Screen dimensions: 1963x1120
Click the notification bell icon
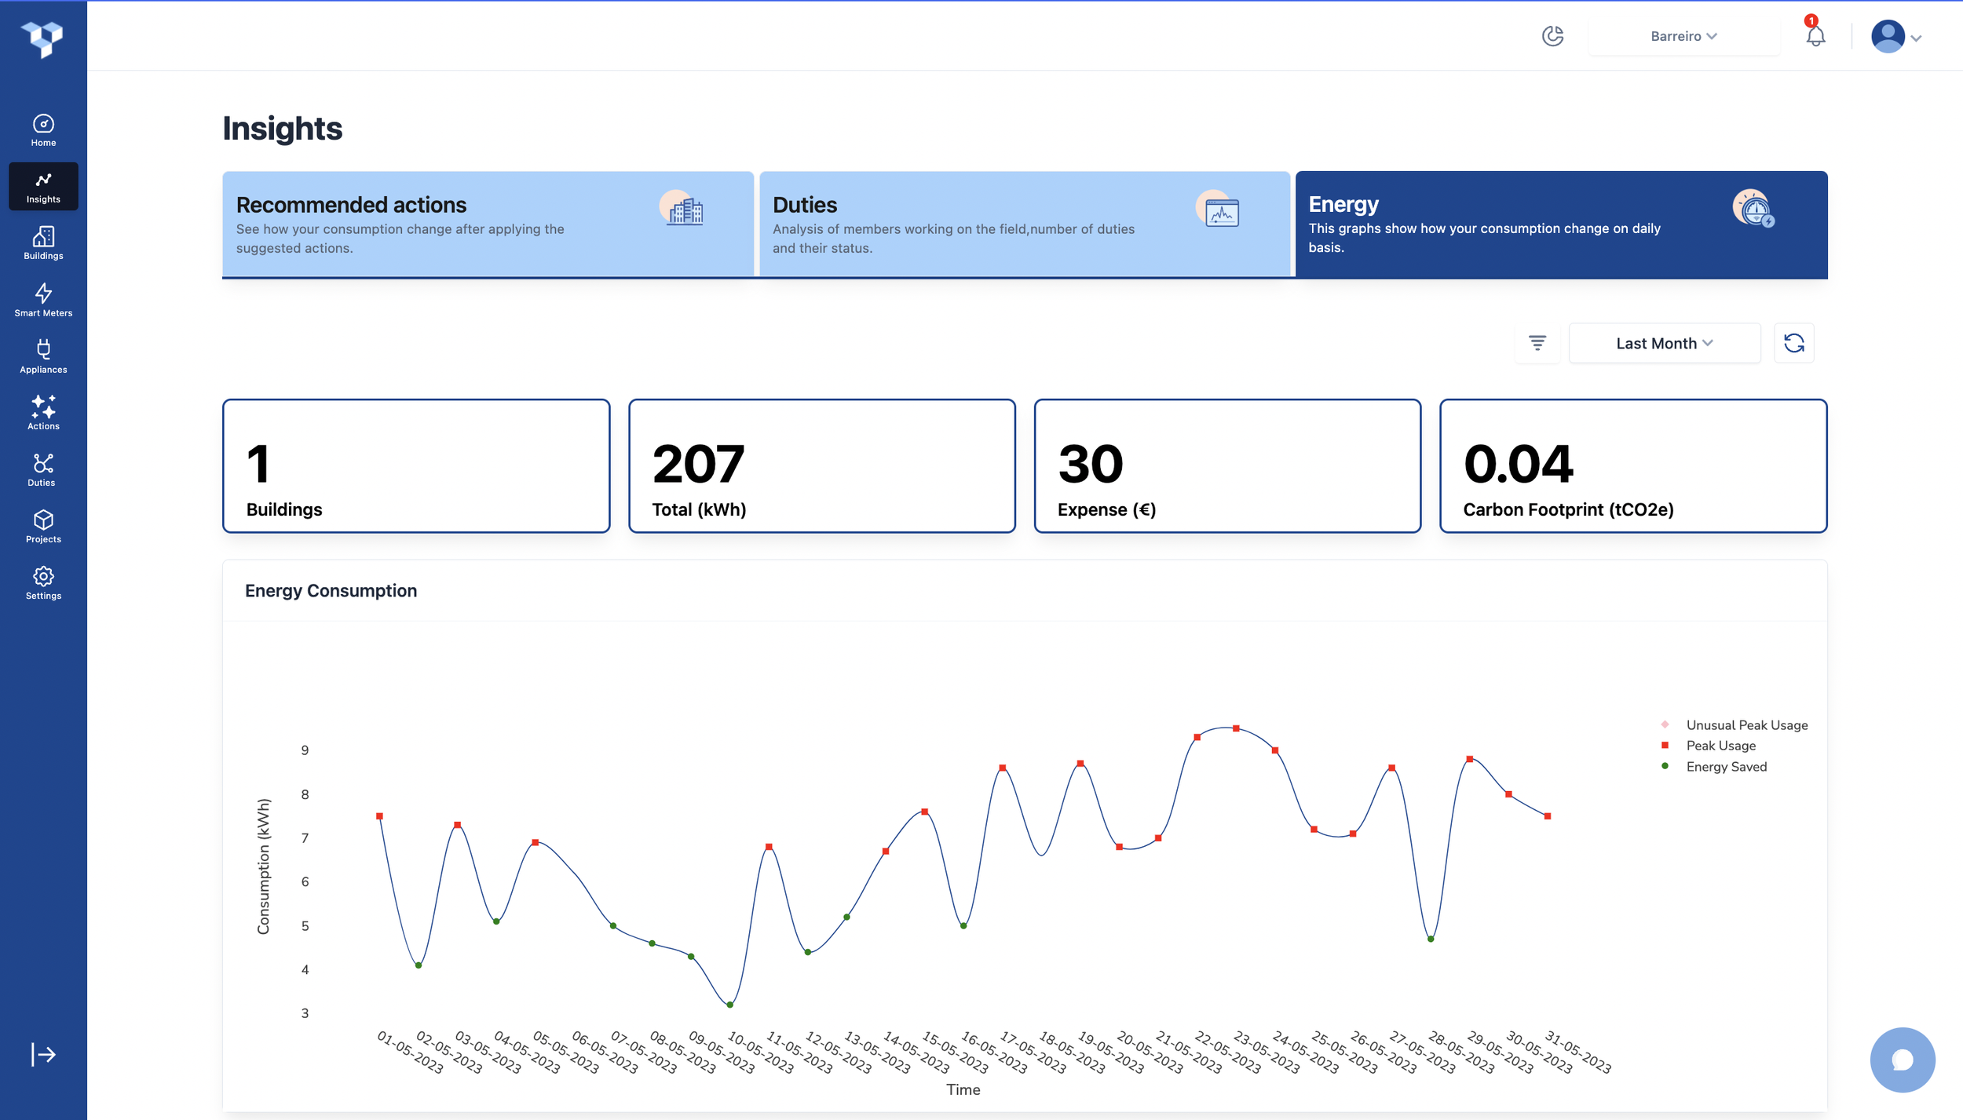[1815, 36]
